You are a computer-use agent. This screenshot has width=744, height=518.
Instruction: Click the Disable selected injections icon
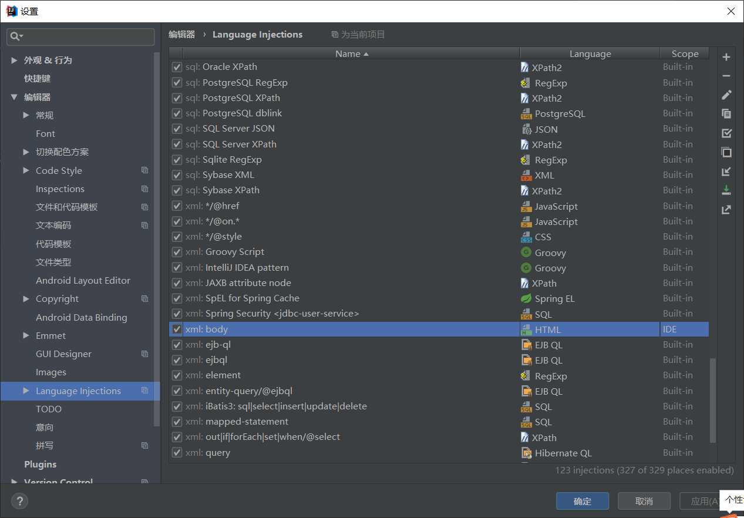[x=726, y=152]
